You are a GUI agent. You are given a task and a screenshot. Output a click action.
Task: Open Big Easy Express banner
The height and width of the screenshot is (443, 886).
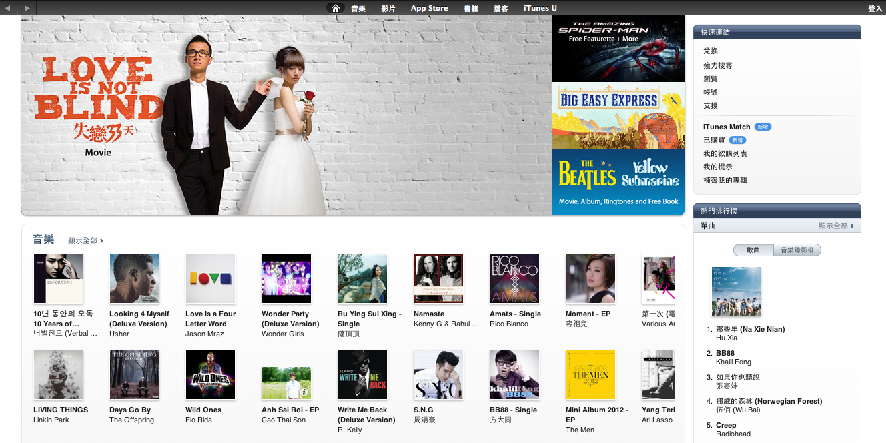pyautogui.click(x=618, y=115)
